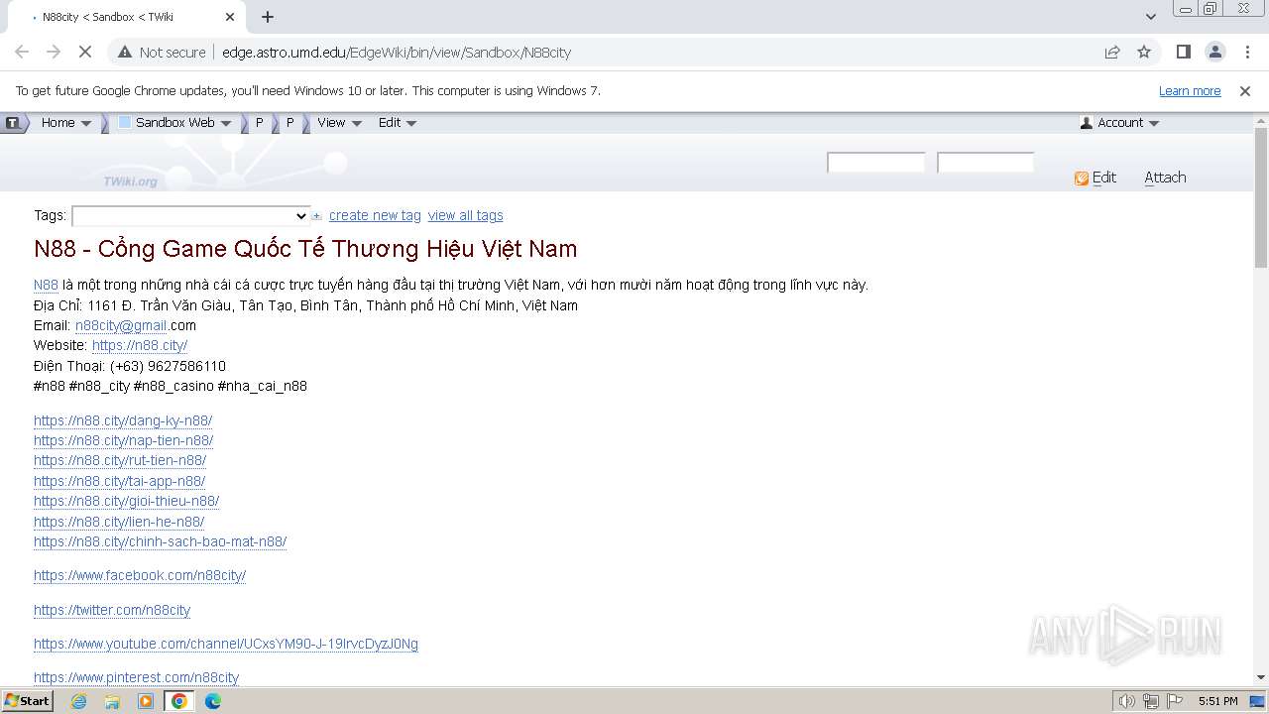This screenshot has width=1269, height=714.
Task: Open the lien-he-n88 link
Action: coord(119,522)
